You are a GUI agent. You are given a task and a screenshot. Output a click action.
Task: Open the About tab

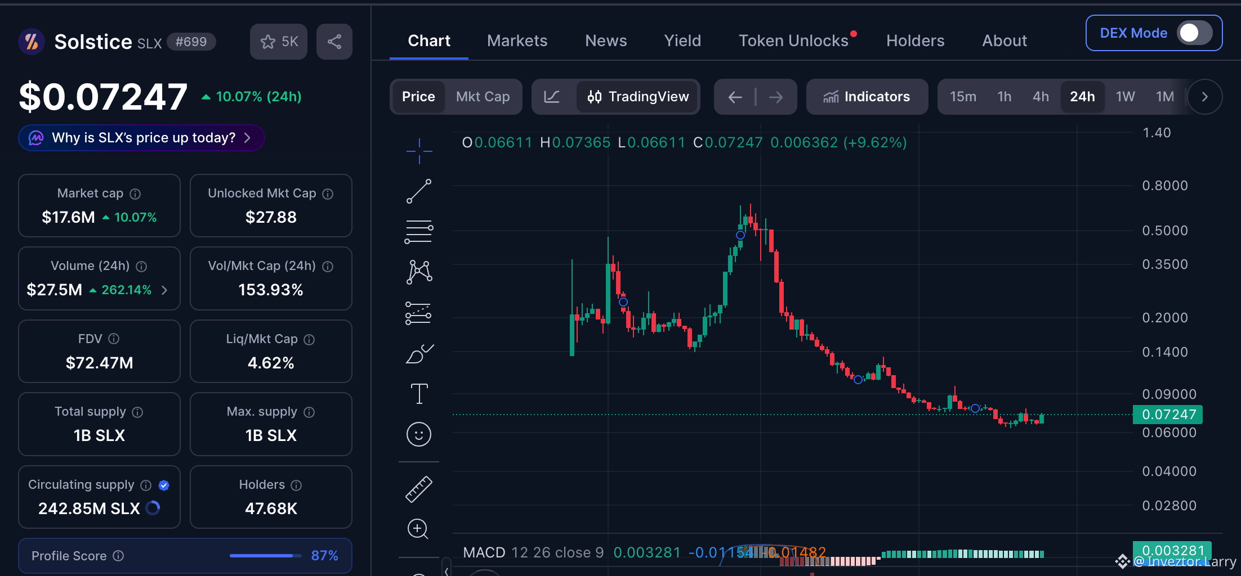pos(1005,40)
